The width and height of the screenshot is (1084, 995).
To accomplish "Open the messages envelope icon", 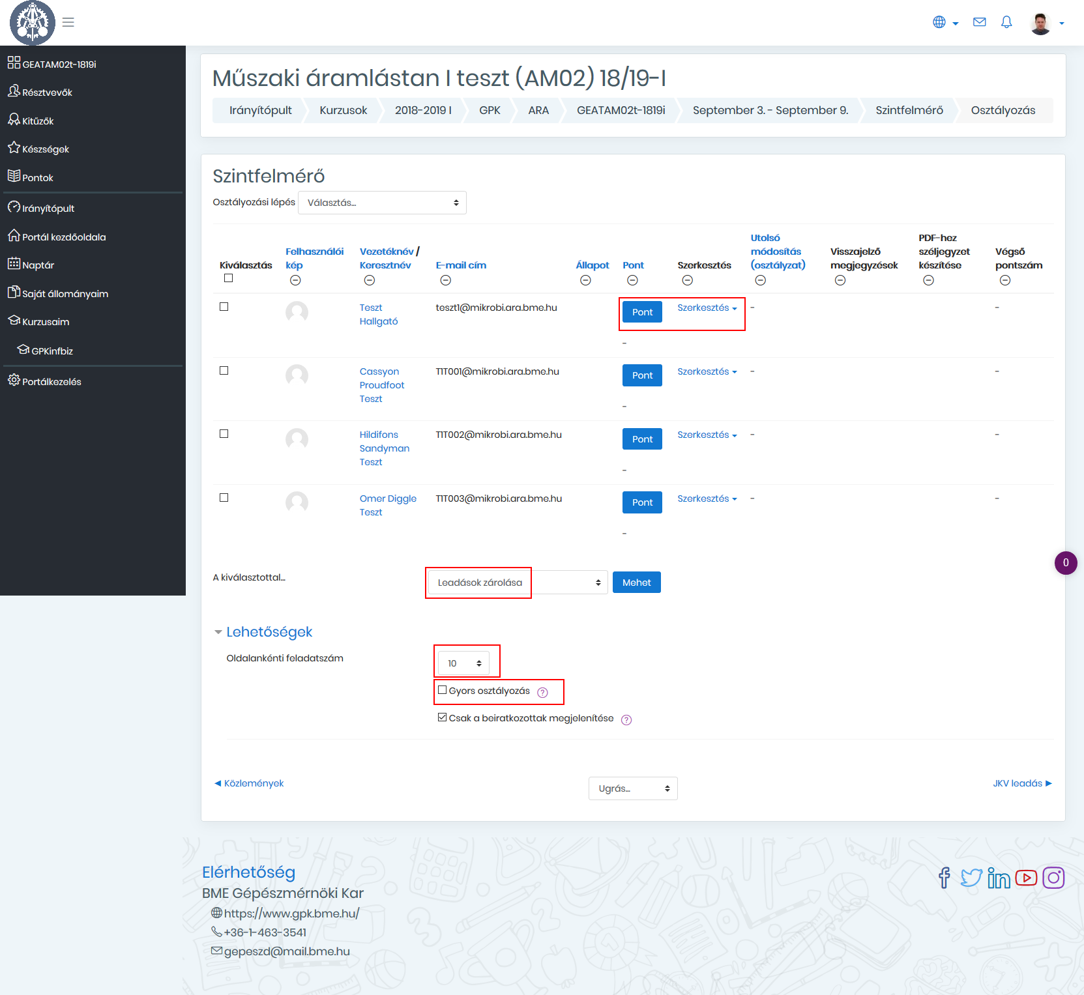I will pyautogui.click(x=979, y=22).
